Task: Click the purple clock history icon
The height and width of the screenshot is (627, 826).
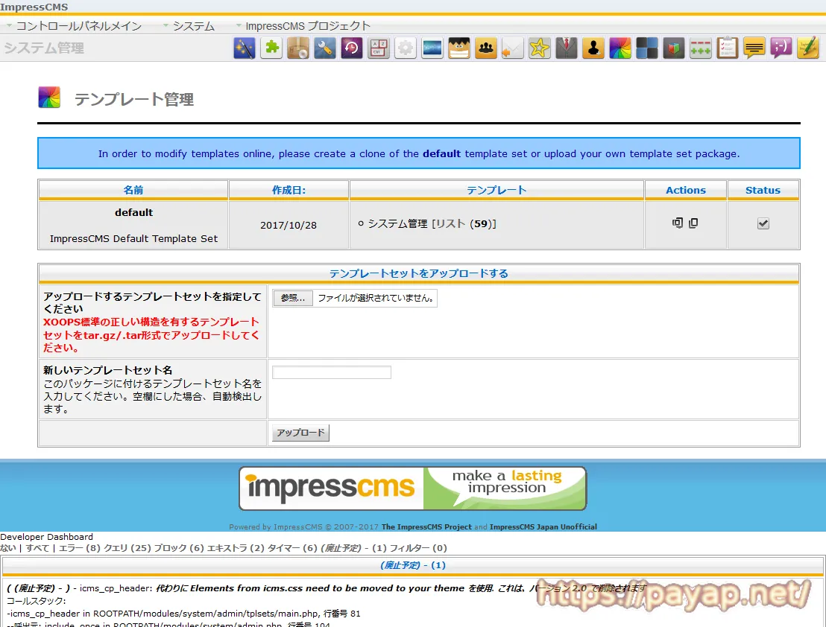Action: click(x=352, y=48)
